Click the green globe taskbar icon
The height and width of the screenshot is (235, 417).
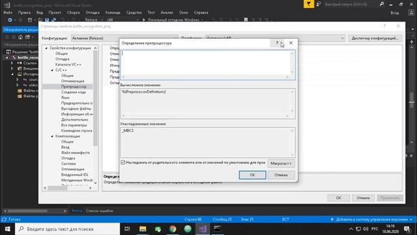pyautogui.click(x=188, y=229)
